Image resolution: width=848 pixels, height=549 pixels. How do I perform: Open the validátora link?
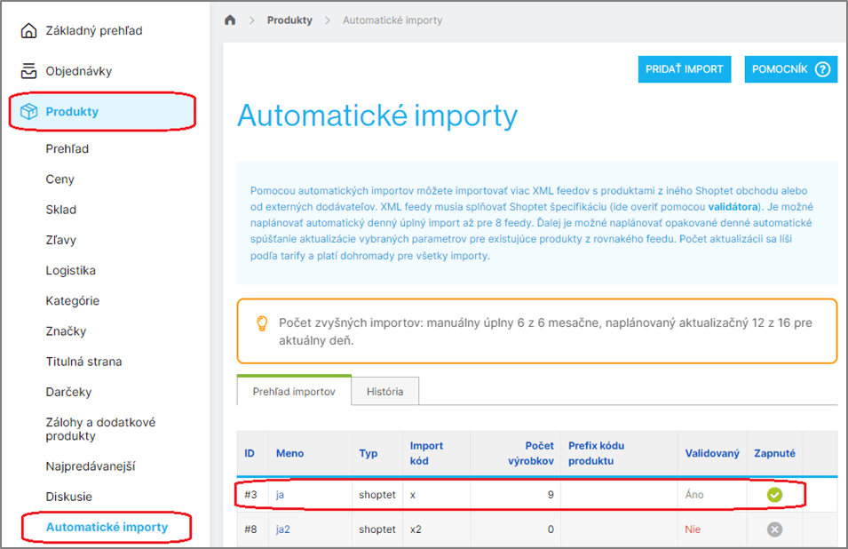[x=733, y=207]
